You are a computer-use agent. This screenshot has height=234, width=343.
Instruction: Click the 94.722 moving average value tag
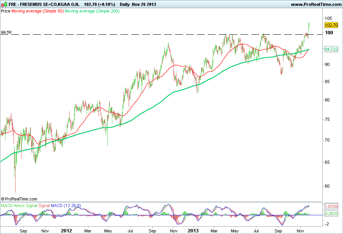pos(331,49)
